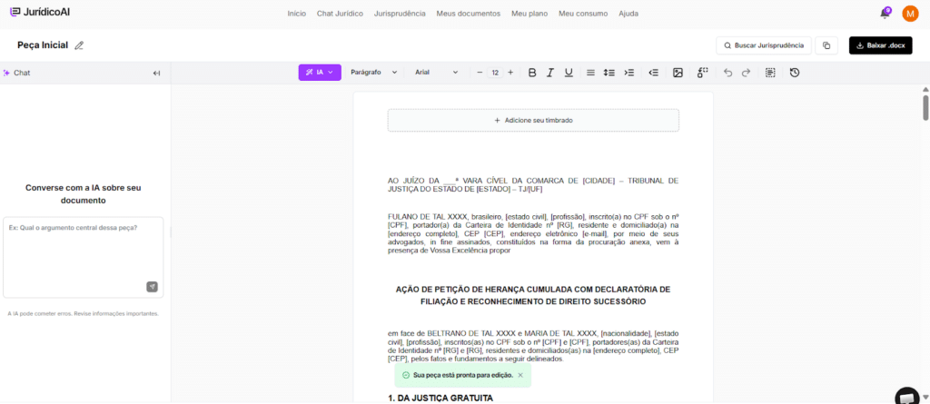Click the scrollbar up arrow

925,89
